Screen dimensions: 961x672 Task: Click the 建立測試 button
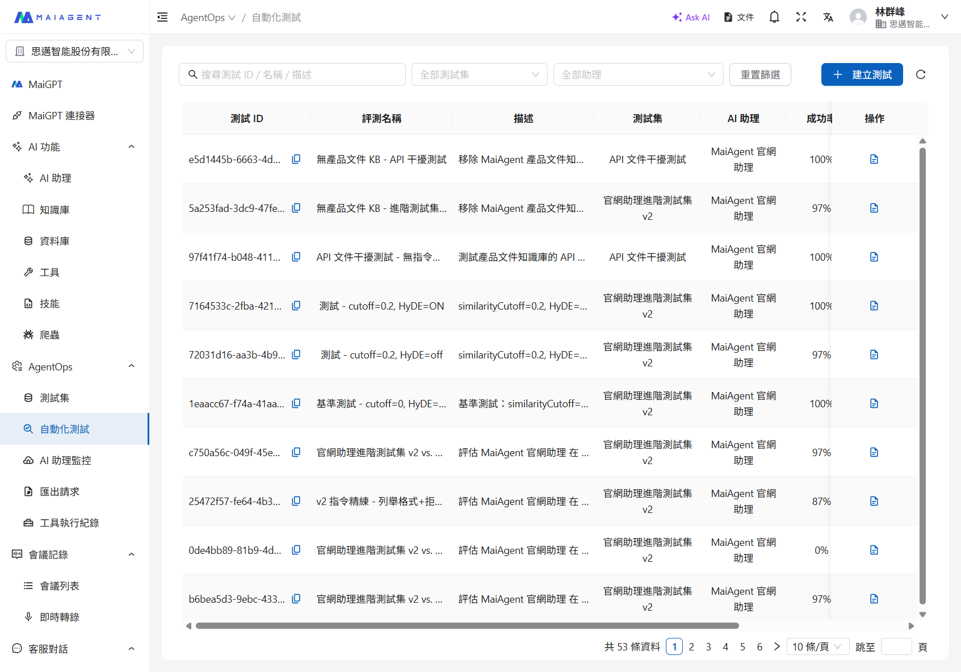click(x=862, y=74)
